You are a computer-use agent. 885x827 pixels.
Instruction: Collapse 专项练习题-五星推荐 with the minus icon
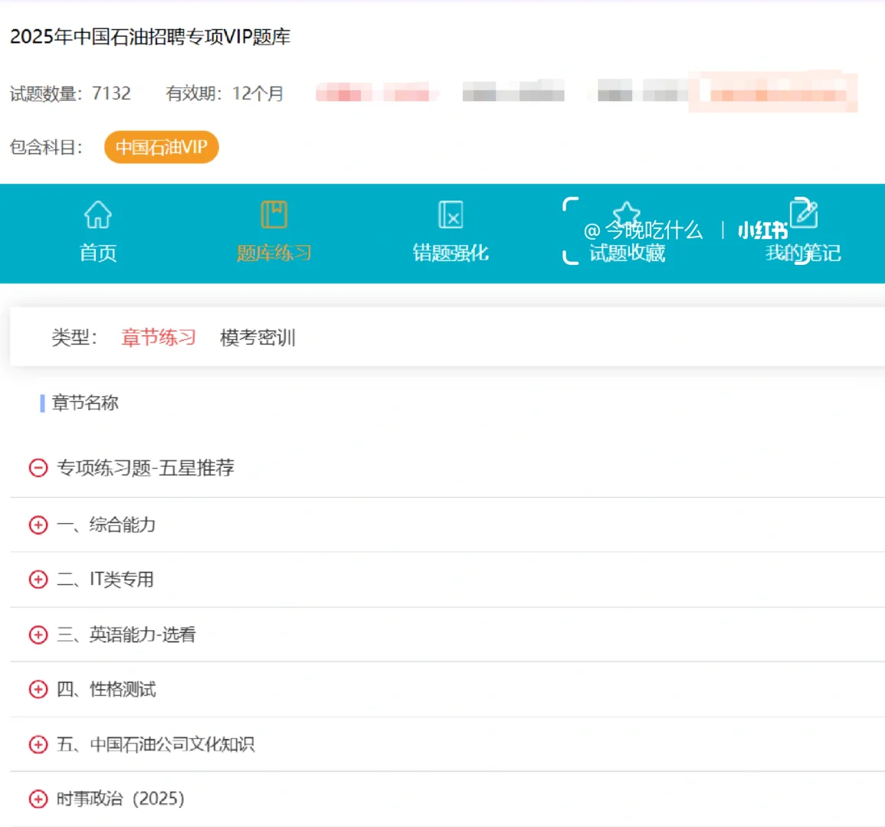(38, 468)
